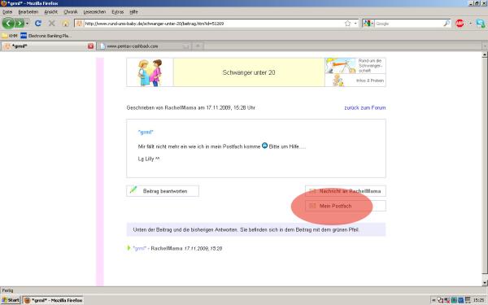Click the magnifier search icon
Screen dimensions: 488x305
[447, 24]
